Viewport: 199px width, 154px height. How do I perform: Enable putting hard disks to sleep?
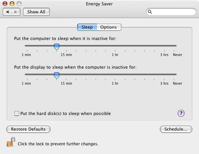click(17, 113)
